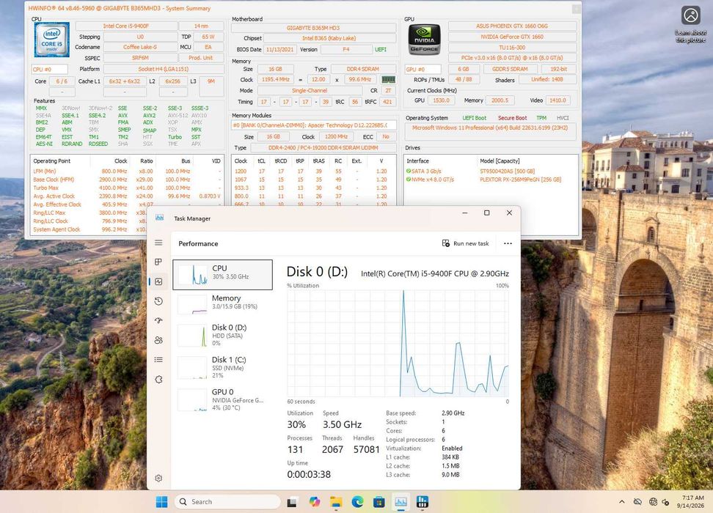This screenshot has height=513, width=713.
Task: Open the Windows Start menu
Action: click(161, 501)
